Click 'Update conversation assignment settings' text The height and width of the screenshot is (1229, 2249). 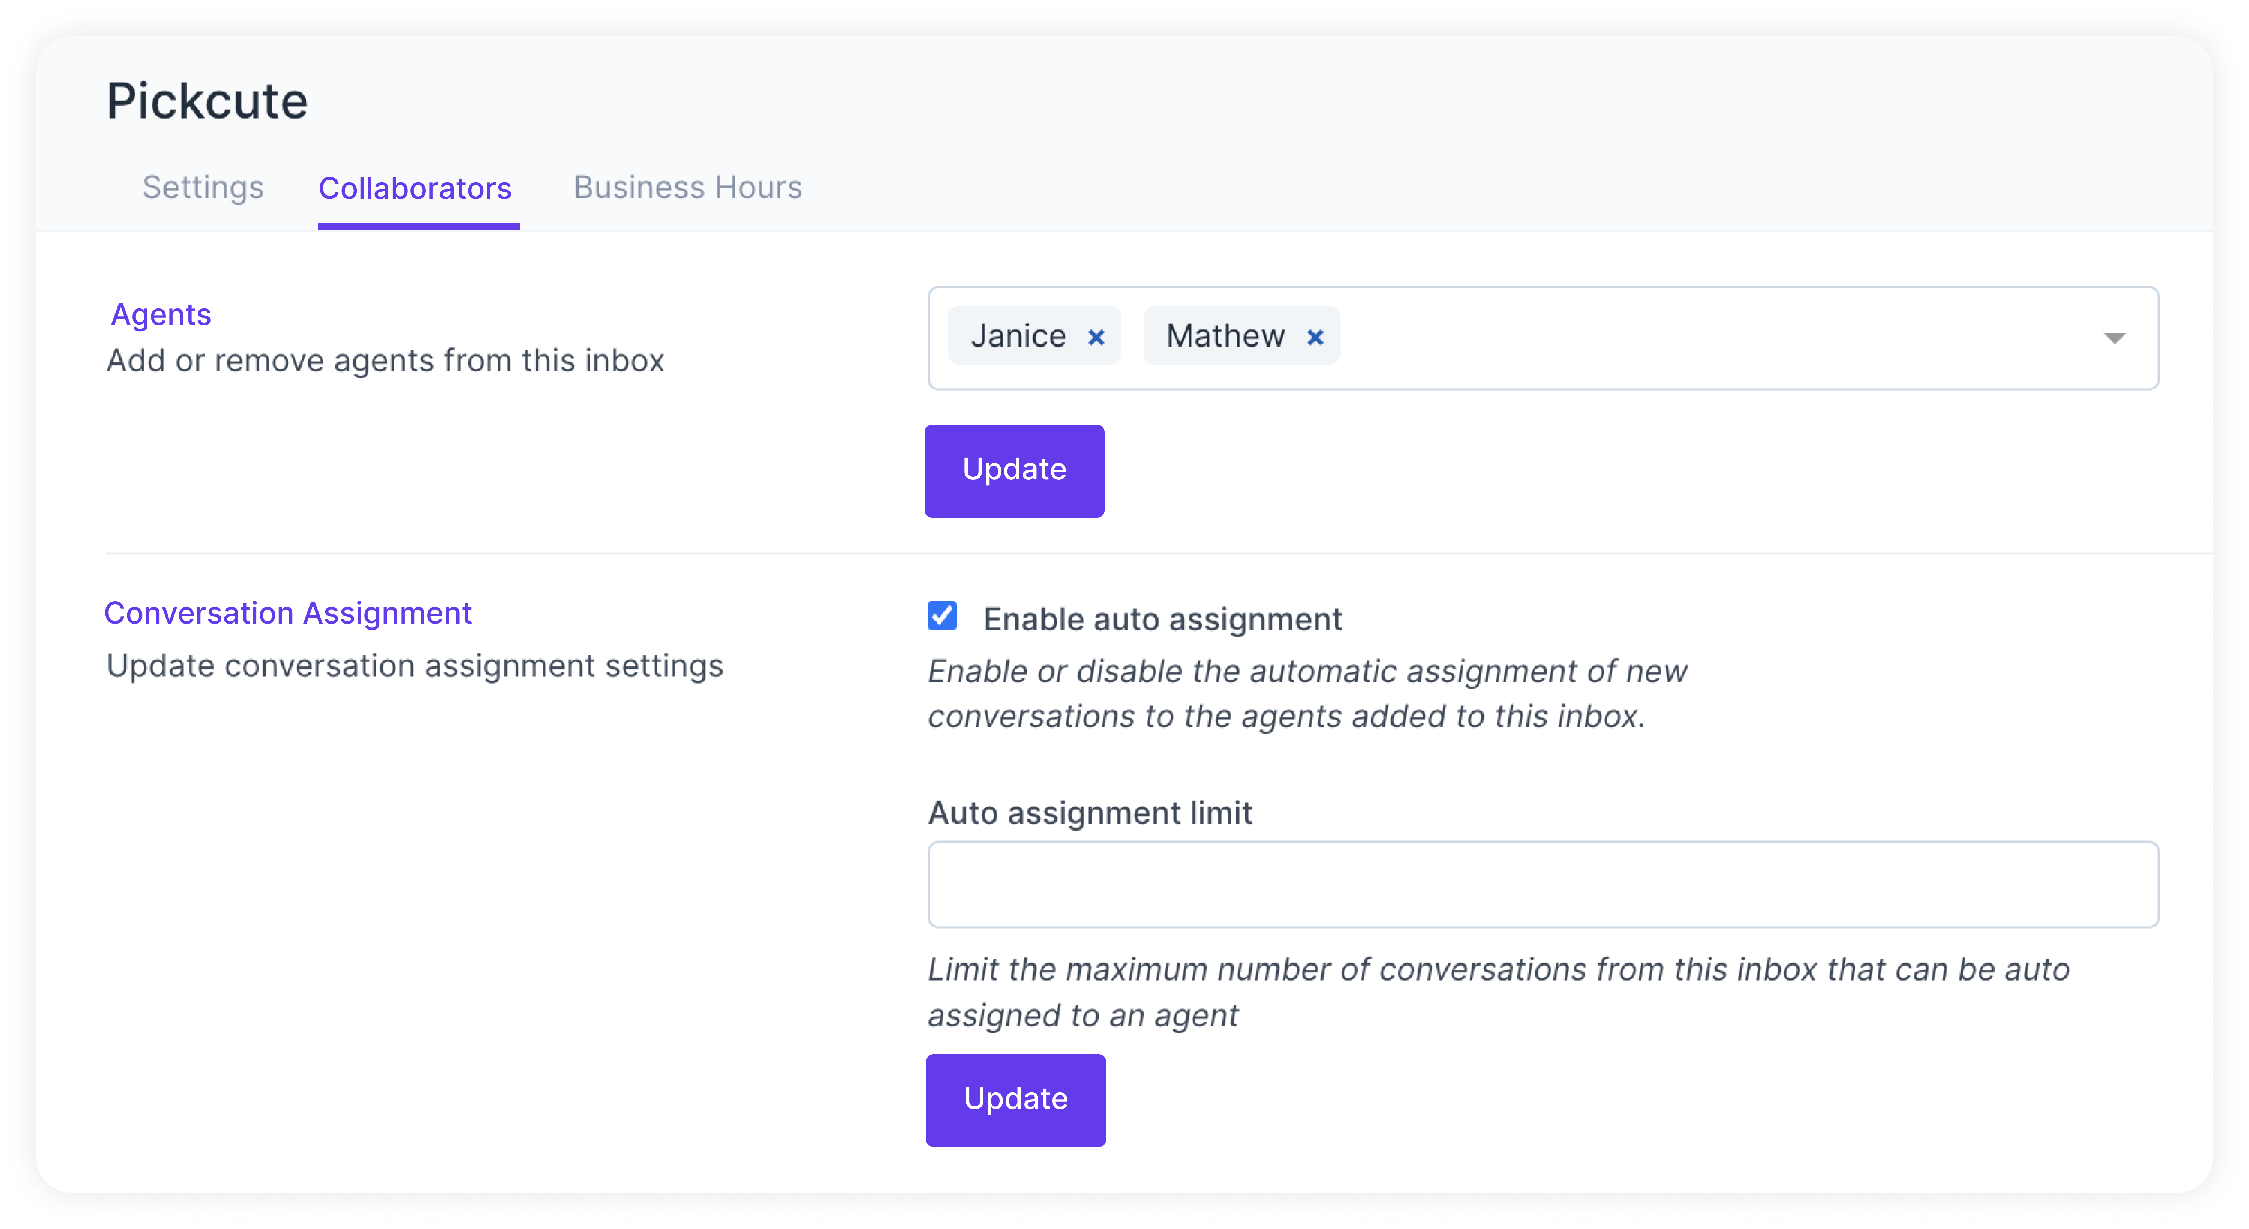click(x=415, y=666)
